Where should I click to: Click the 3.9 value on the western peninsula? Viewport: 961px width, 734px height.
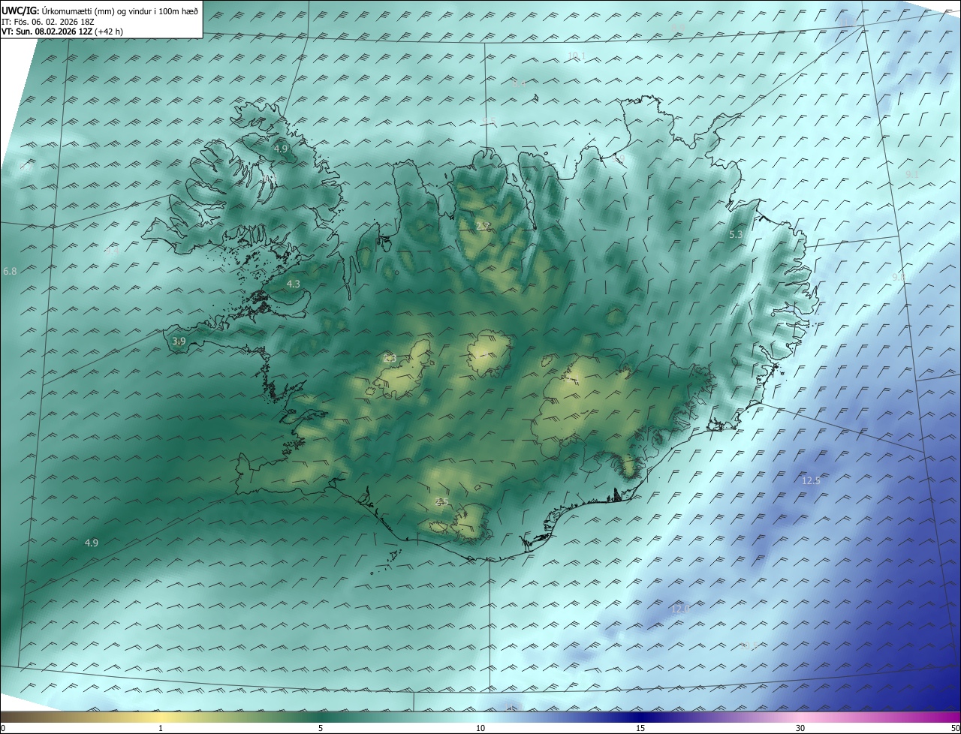[x=178, y=341]
